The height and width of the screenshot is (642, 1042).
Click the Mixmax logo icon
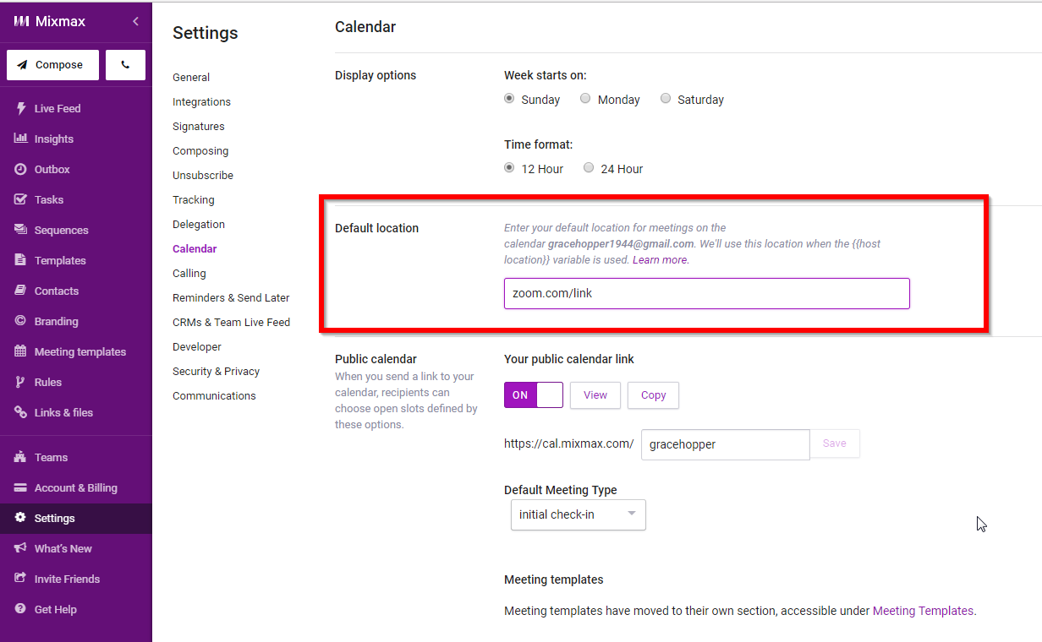(x=21, y=21)
